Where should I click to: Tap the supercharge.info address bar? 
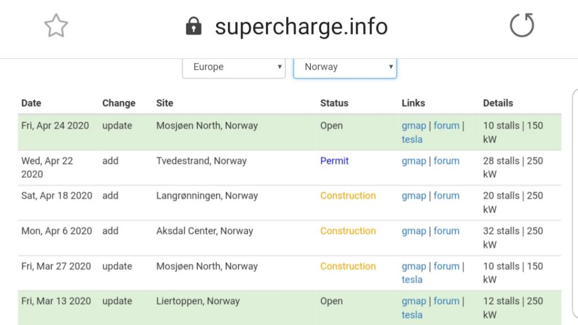(301, 27)
